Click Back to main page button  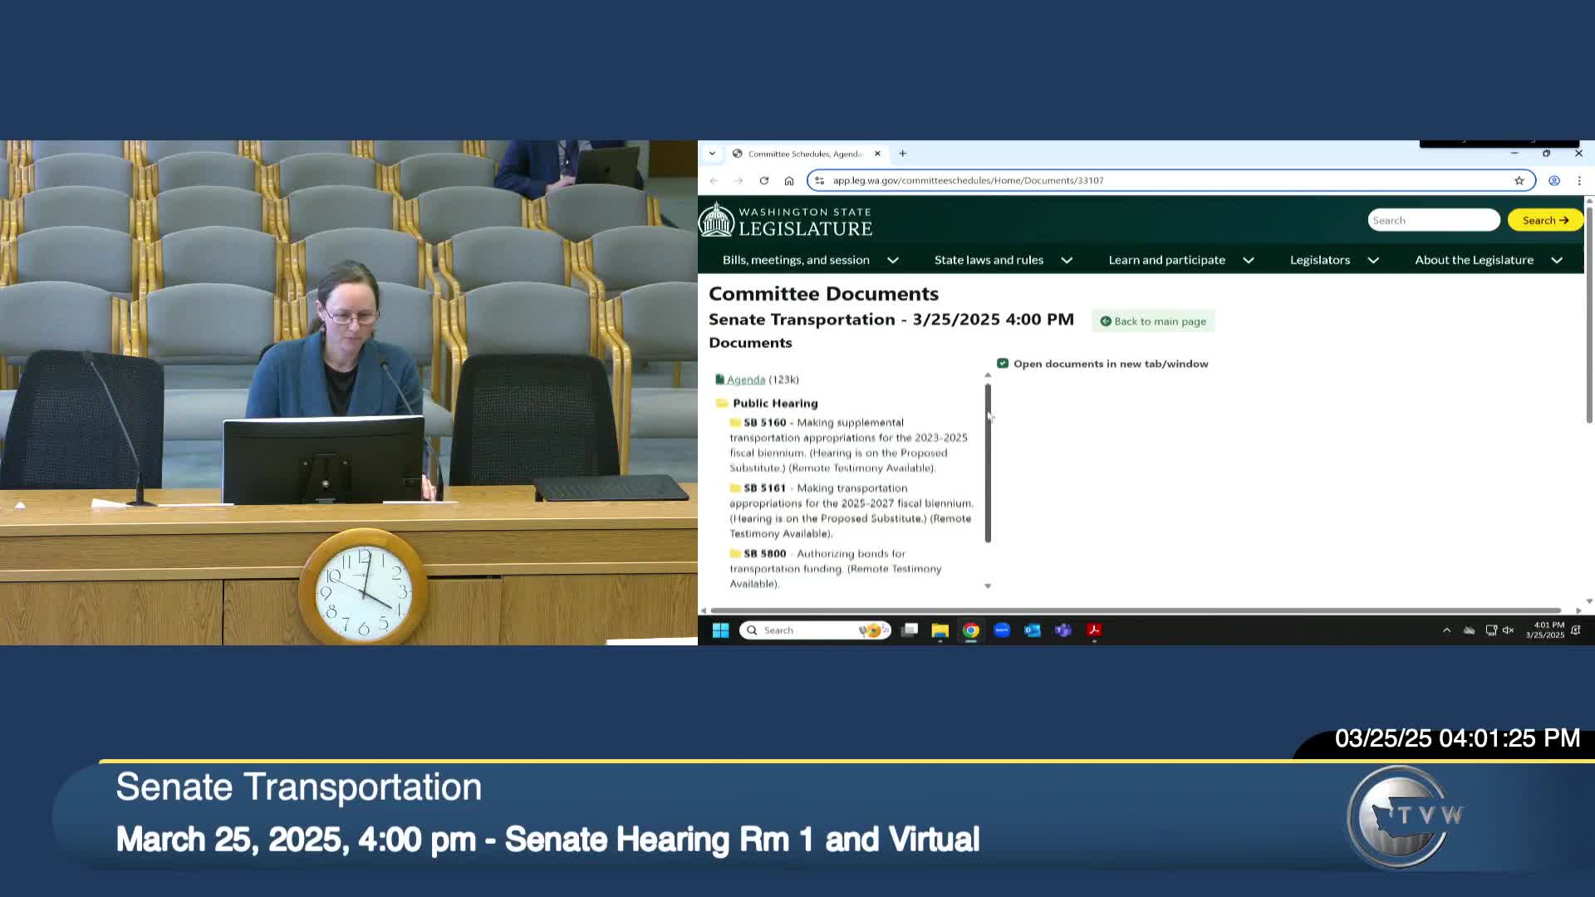click(1153, 321)
